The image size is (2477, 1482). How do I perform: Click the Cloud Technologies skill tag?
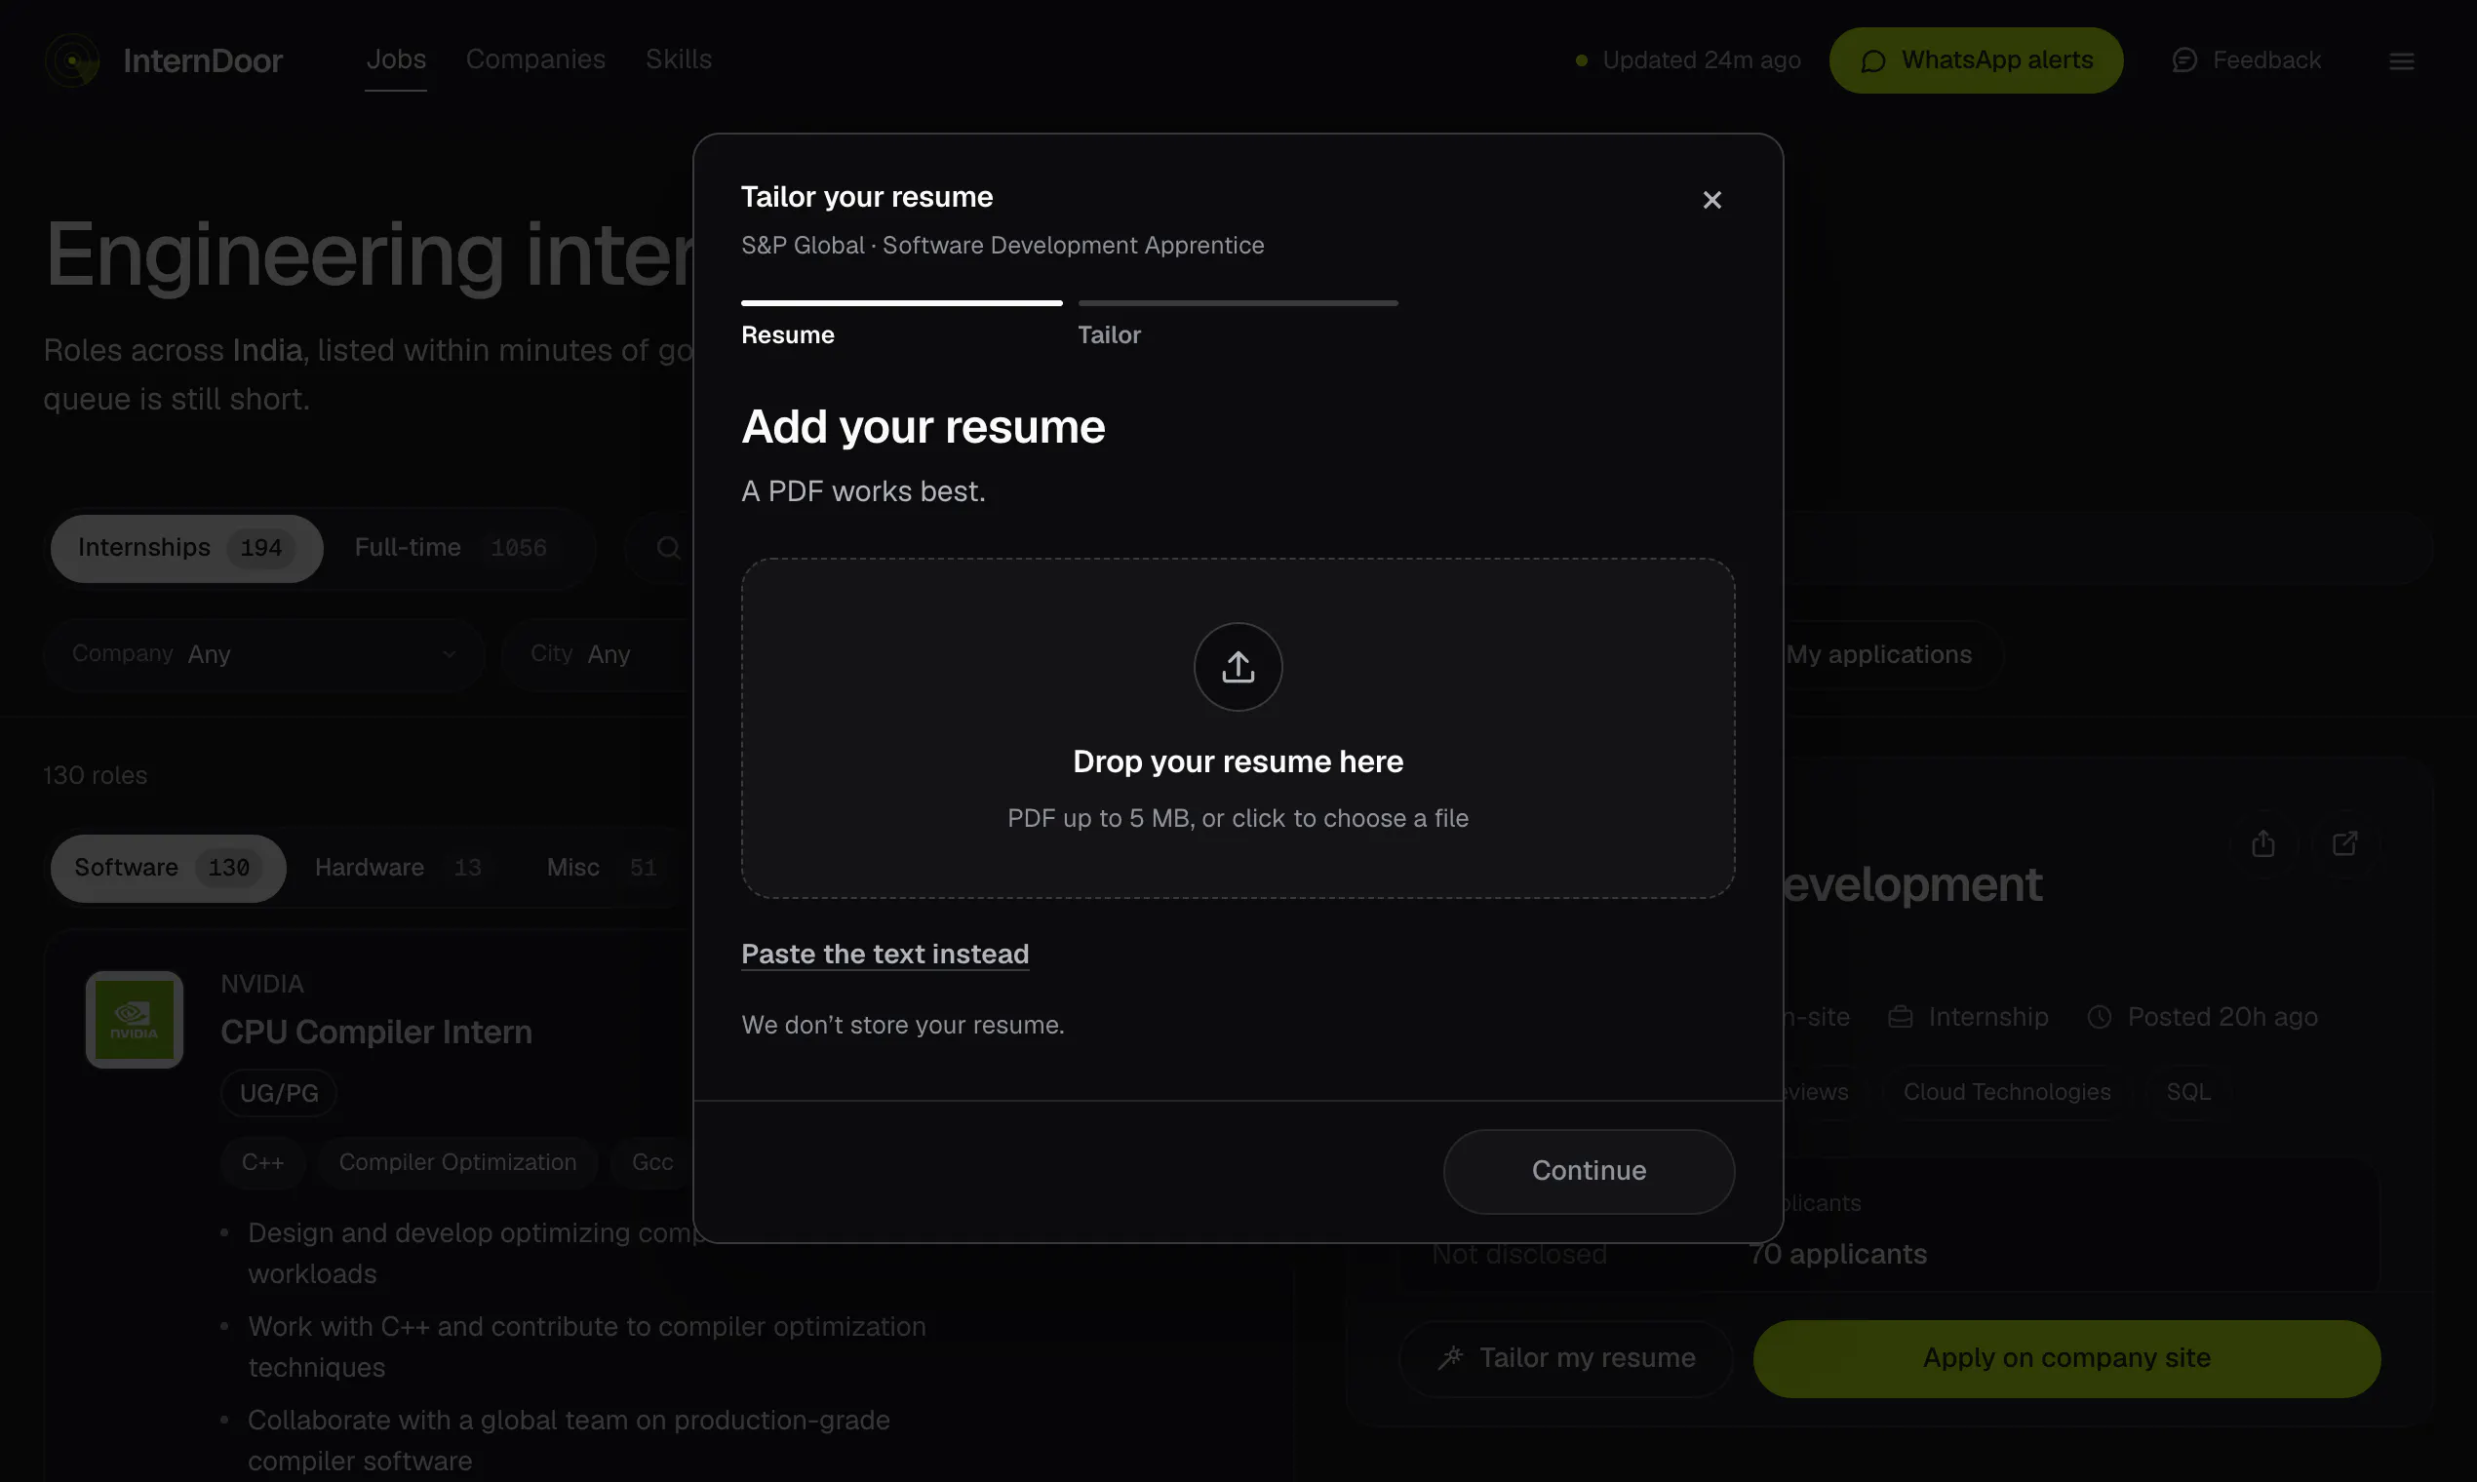tap(2007, 1092)
